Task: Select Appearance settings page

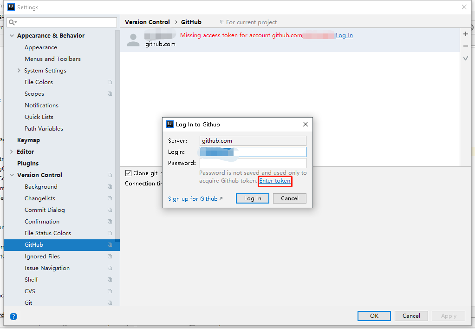Action: click(x=40, y=47)
